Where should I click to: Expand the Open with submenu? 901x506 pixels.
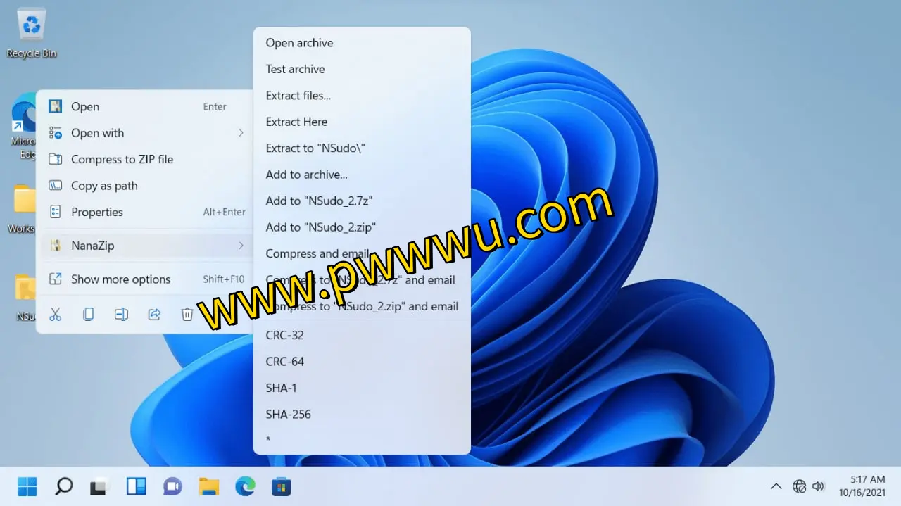[x=241, y=133]
